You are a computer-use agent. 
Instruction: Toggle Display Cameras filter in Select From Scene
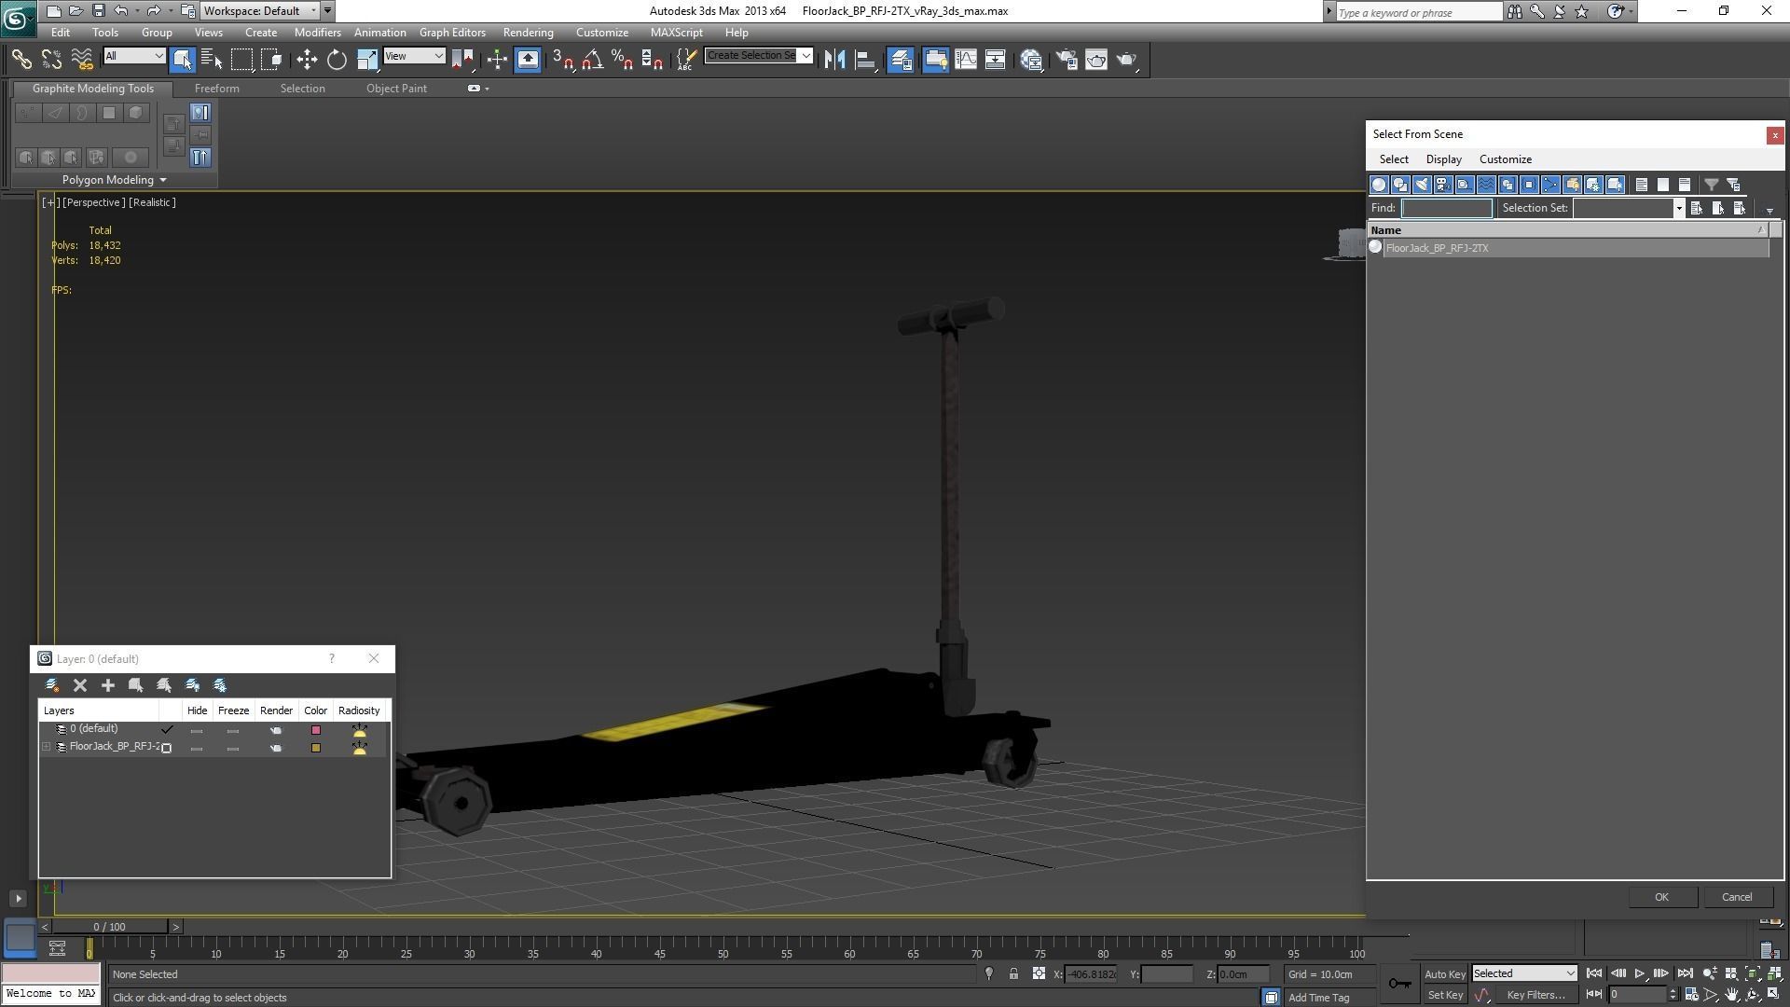(x=1443, y=185)
